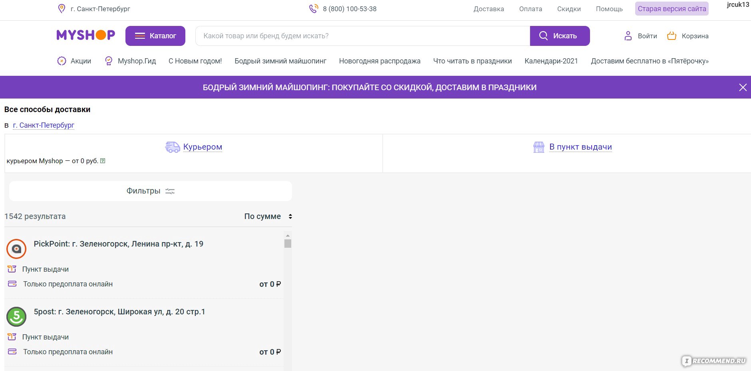
Task: Click the results list scrollbar thumb
Action: click(288, 243)
